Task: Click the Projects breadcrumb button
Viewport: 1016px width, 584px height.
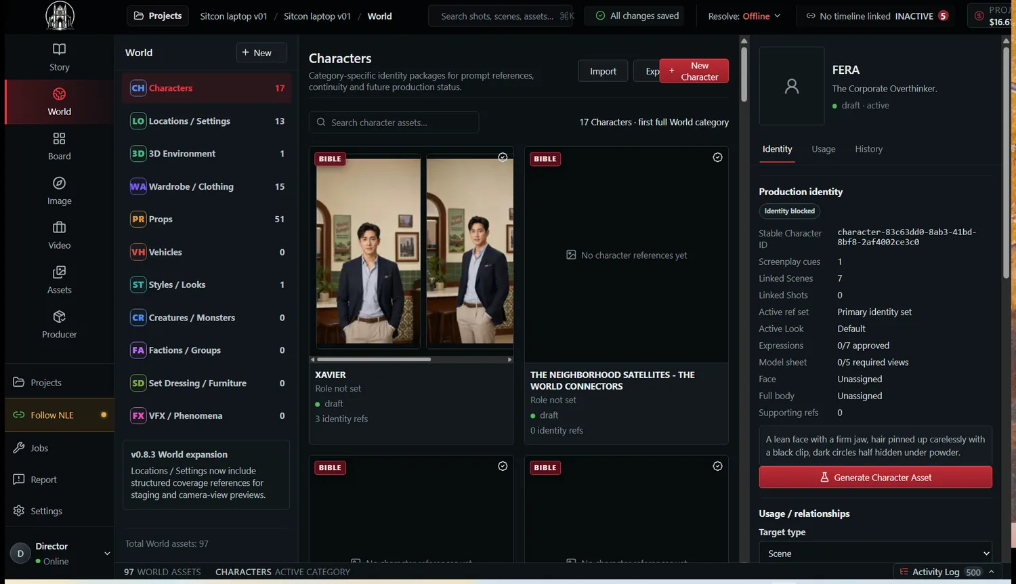Action: pos(158,16)
